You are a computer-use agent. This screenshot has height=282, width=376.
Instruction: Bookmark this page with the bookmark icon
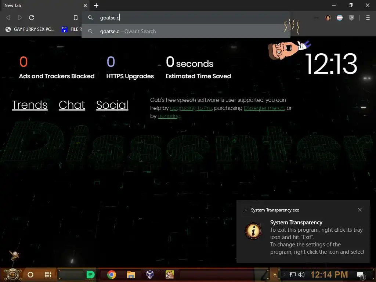pos(76,18)
